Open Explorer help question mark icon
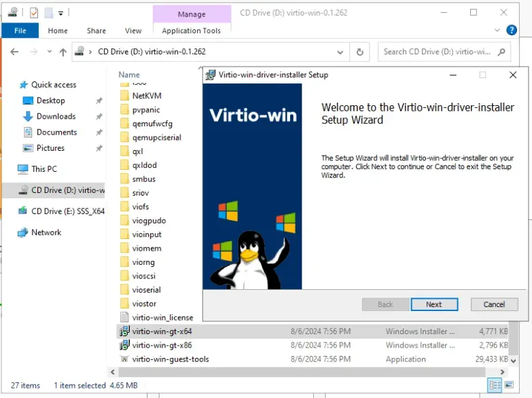 512,30
